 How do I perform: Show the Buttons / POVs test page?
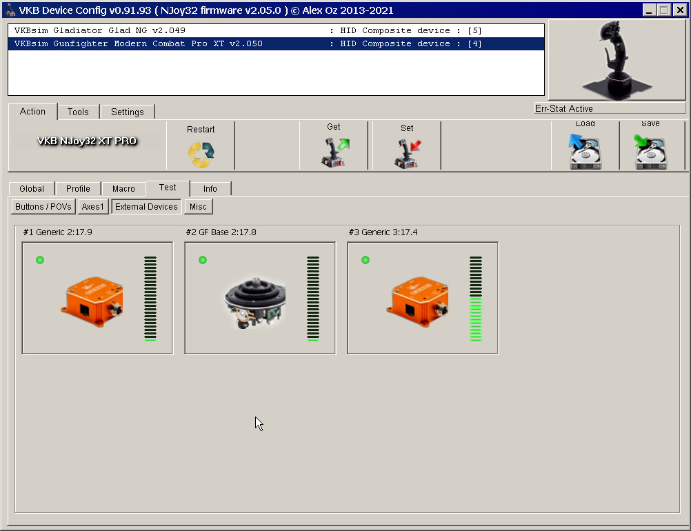[43, 207]
